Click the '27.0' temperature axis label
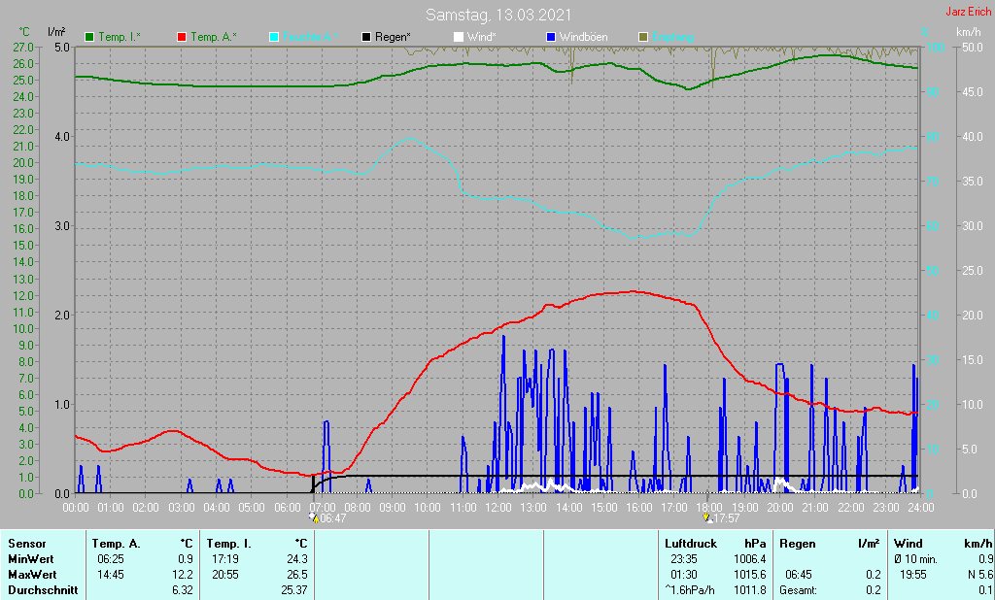This screenshot has width=995, height=600. coord(23,47)
